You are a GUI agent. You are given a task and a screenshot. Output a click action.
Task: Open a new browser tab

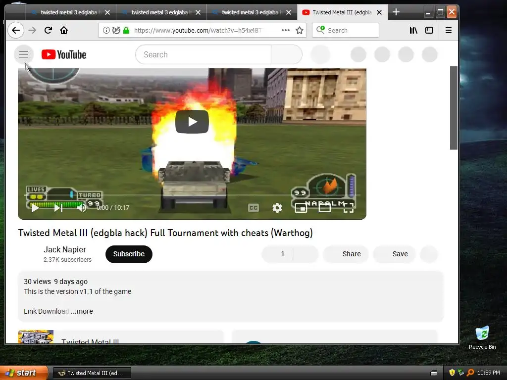(x=396, y=12)
